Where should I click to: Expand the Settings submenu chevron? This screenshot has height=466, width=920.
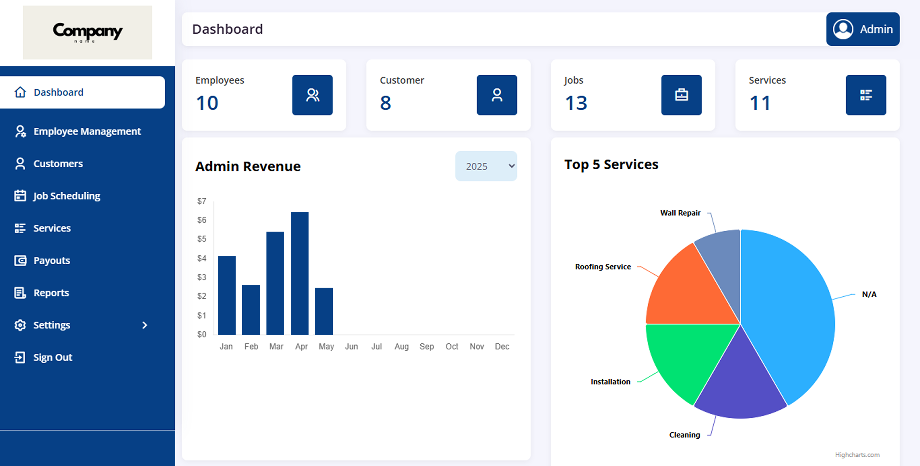[145, 325]
